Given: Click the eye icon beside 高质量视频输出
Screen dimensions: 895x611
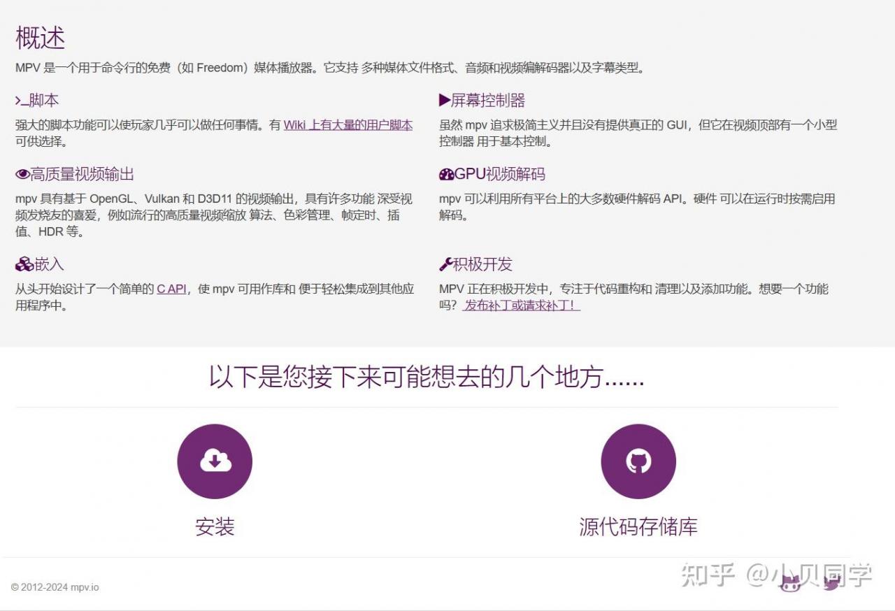Looking at the screenshot, I should pos(22,174).
